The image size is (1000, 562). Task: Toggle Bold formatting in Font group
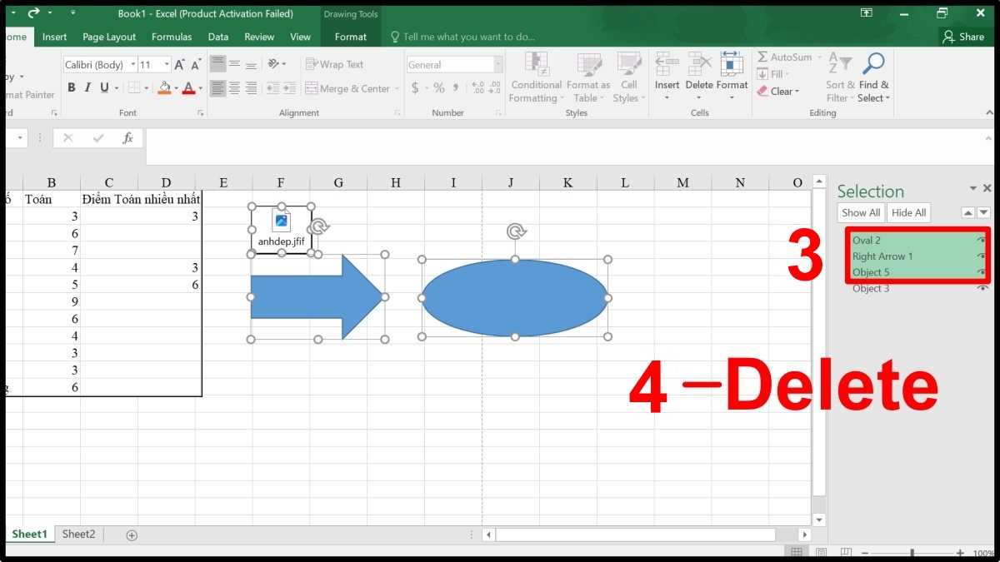(72, 88)
